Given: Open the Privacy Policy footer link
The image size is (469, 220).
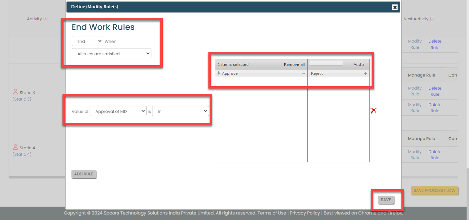Looking at the screenshot, I should coord(305,213).
